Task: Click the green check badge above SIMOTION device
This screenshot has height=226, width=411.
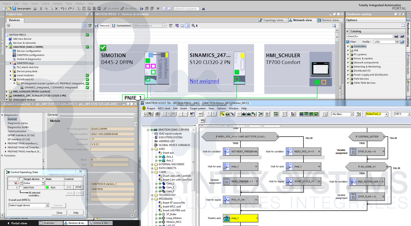Action: tap(103, 48)
